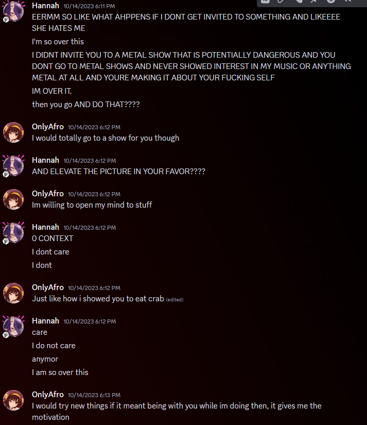The width and height of the screenshot is (367, 425).
Task: Click the pin icon in the message hover toolbar
Action: click(313, 1)
